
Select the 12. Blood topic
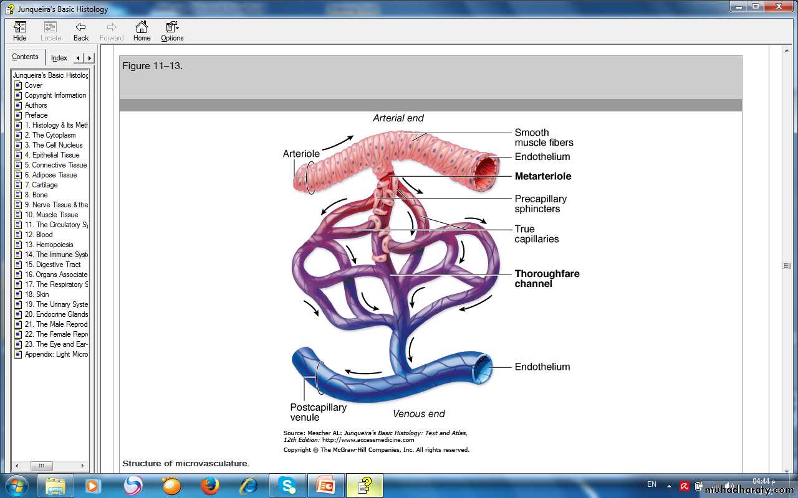coord(39,235)
